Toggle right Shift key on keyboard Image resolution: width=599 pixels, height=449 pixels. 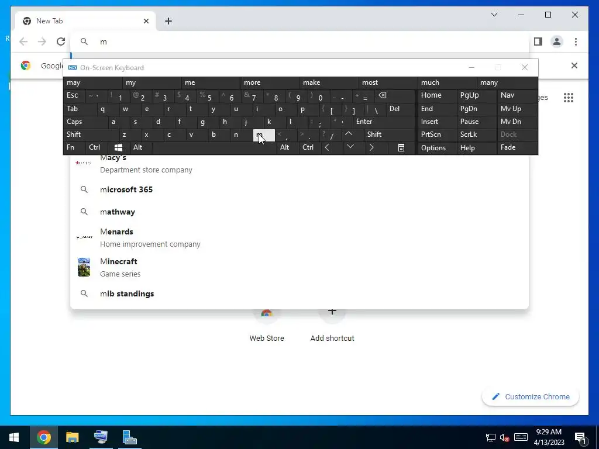(x=390, y=134)
